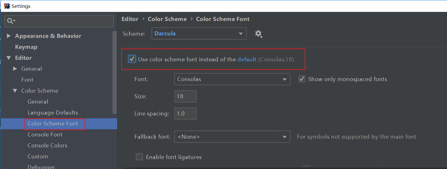Enable font ligatures checkbox
This screenshot has height=169, width=447.
139,157
